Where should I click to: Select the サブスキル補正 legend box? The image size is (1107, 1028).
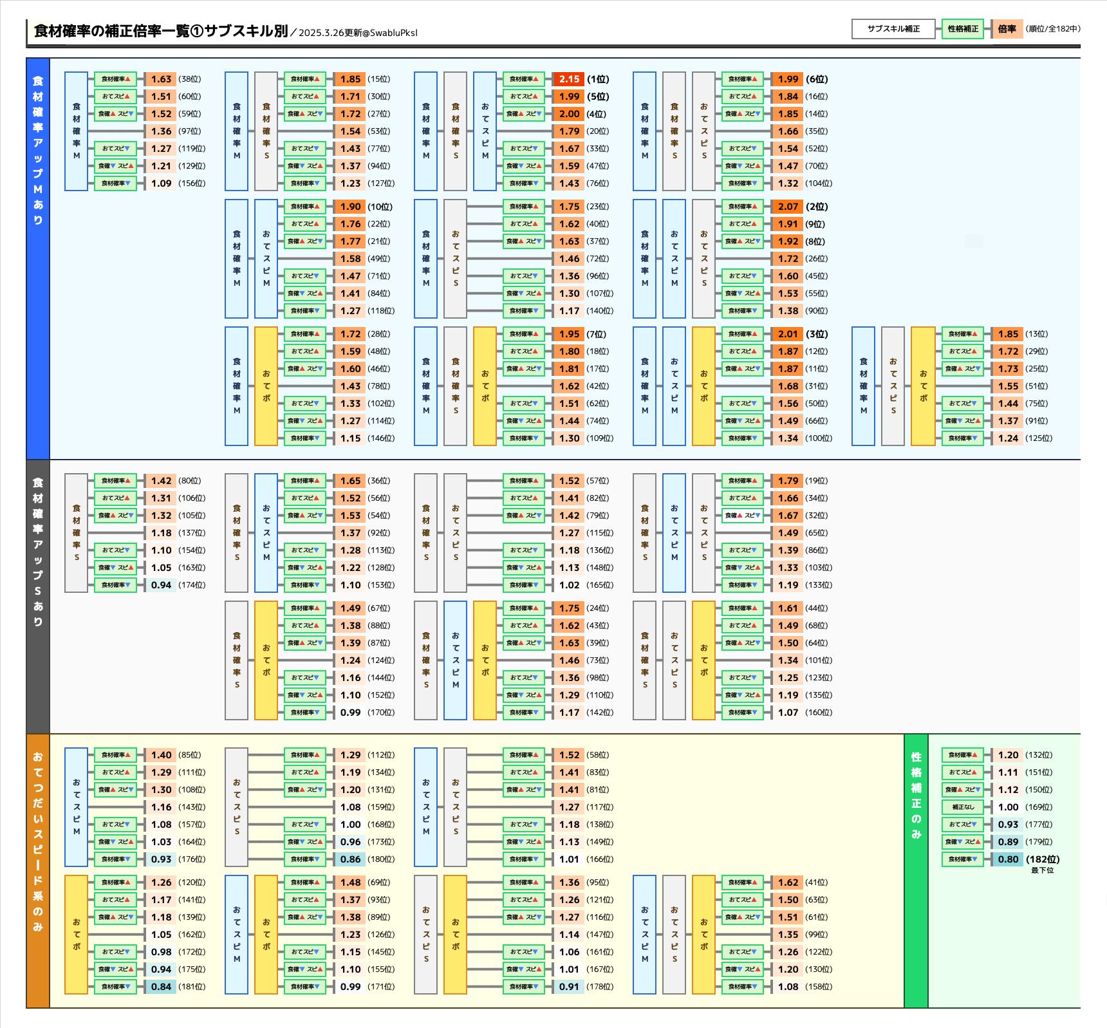coord(893,29)
